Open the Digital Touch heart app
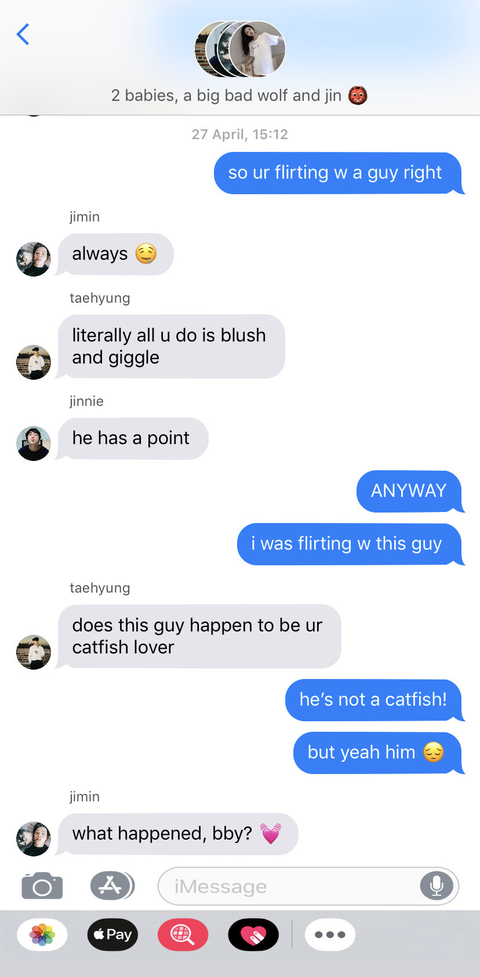 click(253, 935)
